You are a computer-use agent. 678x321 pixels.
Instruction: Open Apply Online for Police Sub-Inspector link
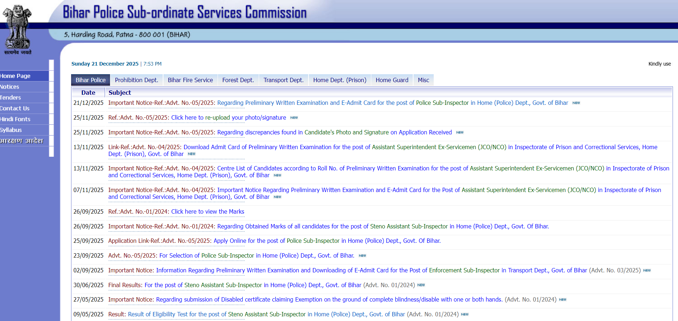point(327,241)
